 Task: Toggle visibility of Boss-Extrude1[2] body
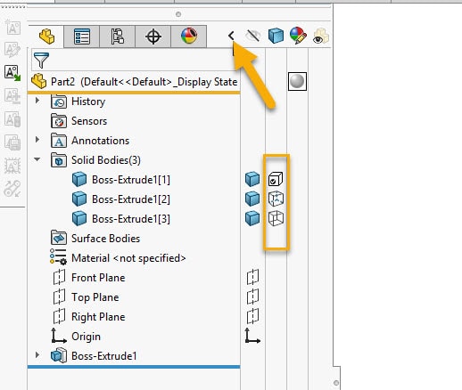[x=252, y=199]
